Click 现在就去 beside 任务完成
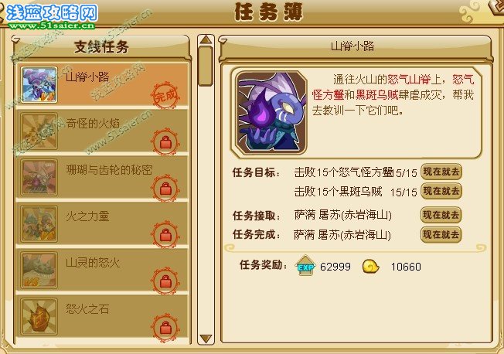Image resolution: width=504 pixels, height=354 pixels. point(441,234)
